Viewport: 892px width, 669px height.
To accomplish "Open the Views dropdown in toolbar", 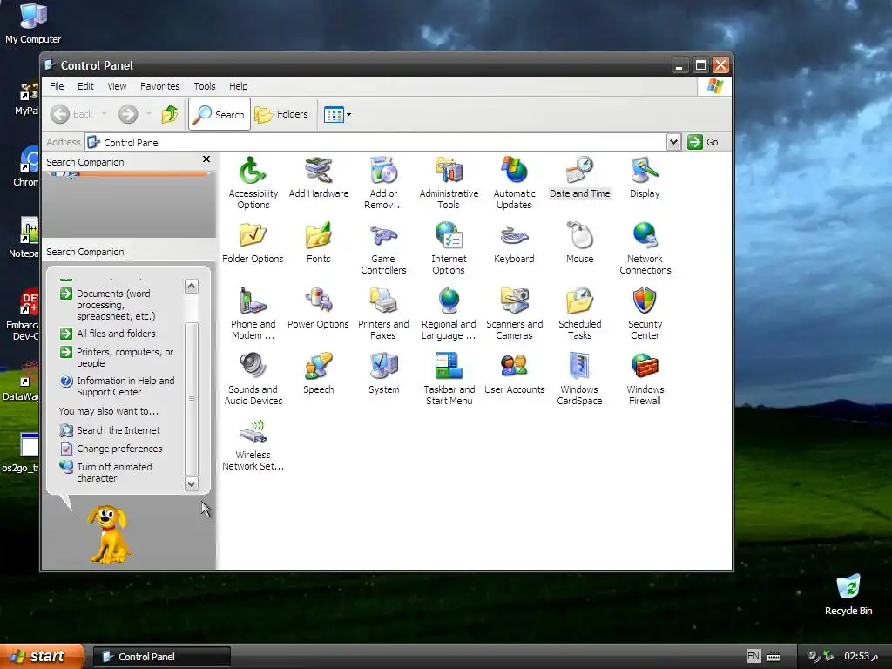I will coord(337,114).
